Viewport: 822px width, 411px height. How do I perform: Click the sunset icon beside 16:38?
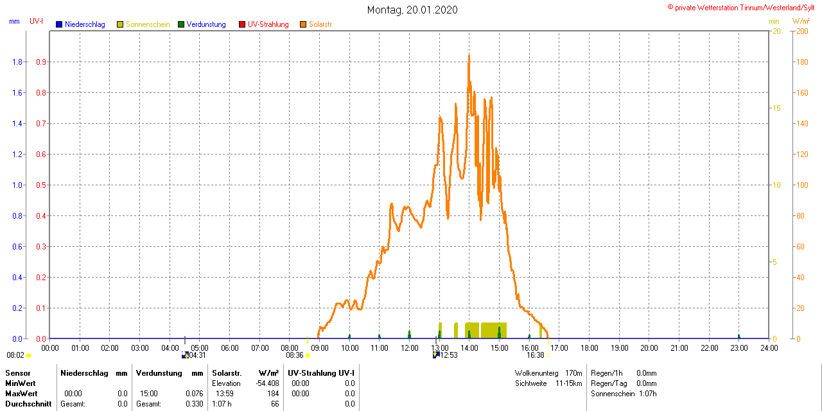pos(548,355)
